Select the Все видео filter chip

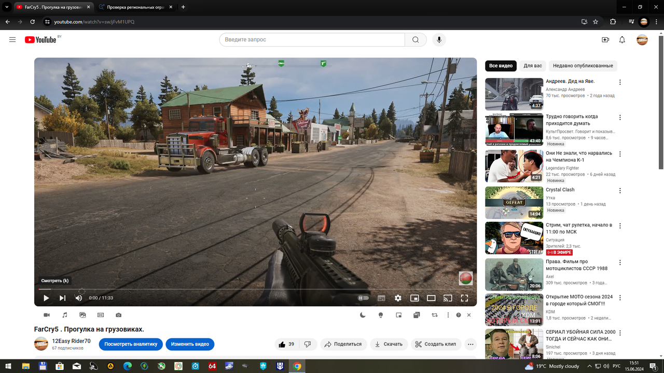[501, 66]
